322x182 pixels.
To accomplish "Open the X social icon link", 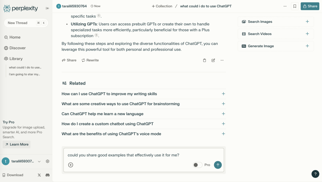I will pyautogui.click(x=39, y=175).
